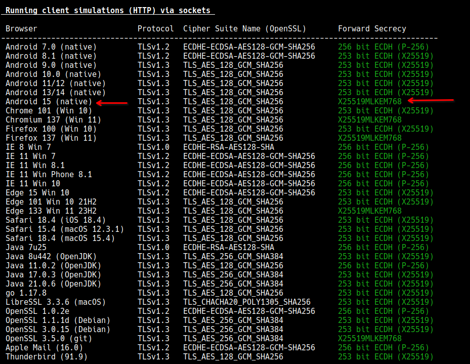Click '256 bit ECDH (P-256)' in Android 7.0 row

tap(383, 47)
